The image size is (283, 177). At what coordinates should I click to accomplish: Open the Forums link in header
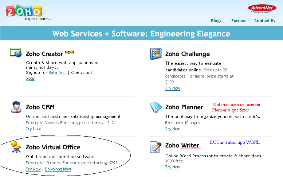[x=239, y=21]
